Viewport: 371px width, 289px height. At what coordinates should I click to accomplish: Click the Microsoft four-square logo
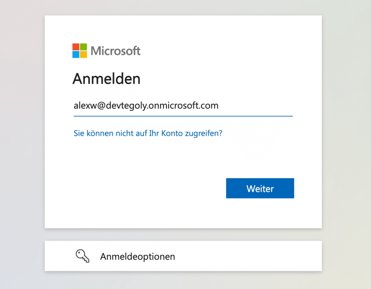[x=80, y=51]
